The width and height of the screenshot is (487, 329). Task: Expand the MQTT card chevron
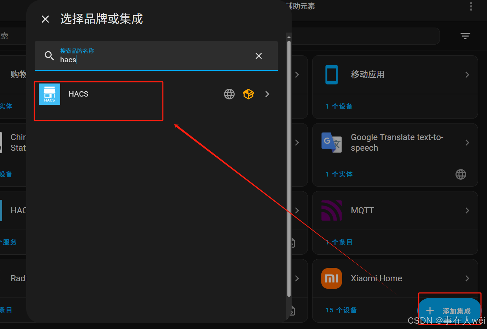(x=467, y=210)
